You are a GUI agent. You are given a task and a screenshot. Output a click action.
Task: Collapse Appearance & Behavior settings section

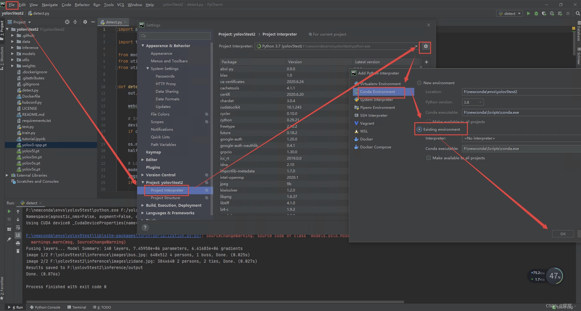pyautogui.click(x=143, y=46)
